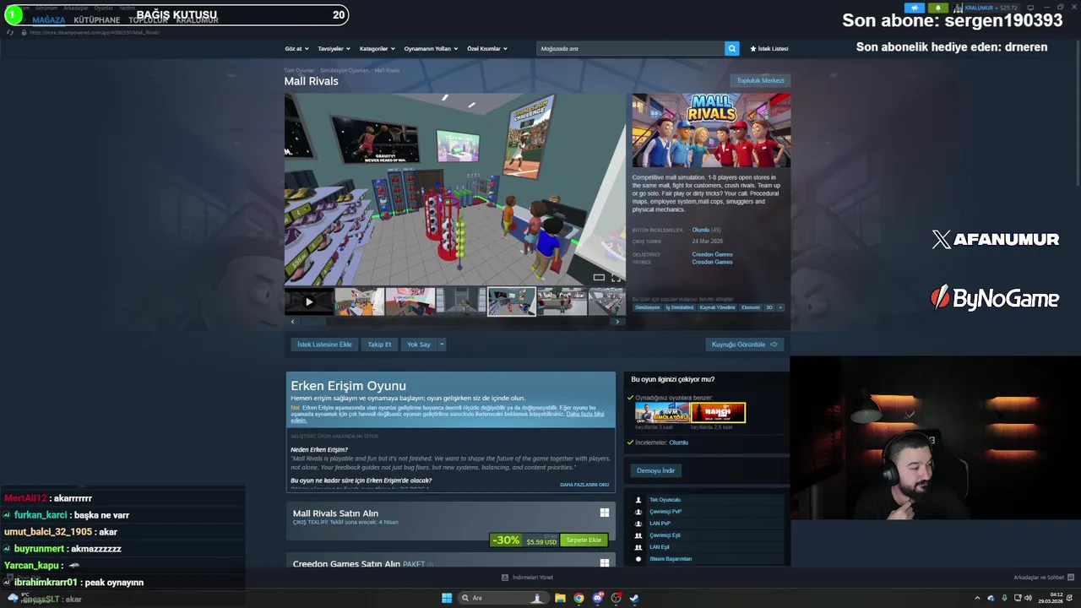Open the Arkadaşlar menu
Image resolution: width=1081 pixels, height=608 pixels.
(x=76, y=8)
